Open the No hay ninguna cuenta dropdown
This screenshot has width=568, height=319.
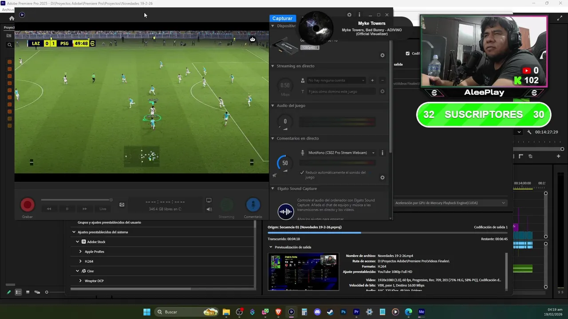click(336, 80)
